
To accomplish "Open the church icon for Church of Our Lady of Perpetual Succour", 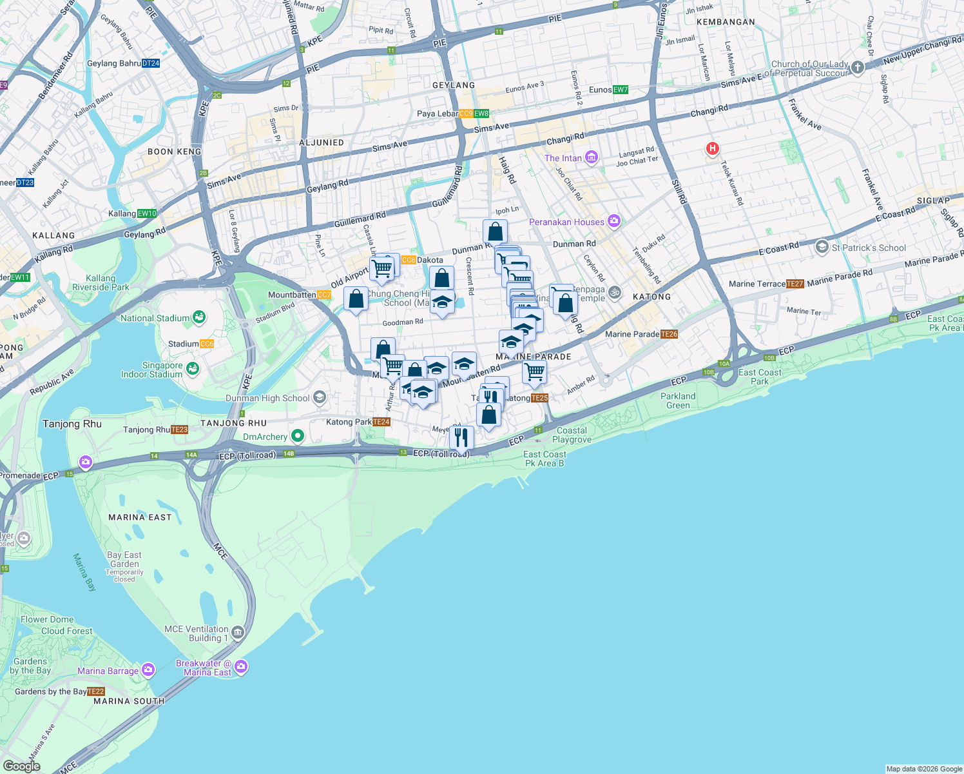I will (857, 68).
